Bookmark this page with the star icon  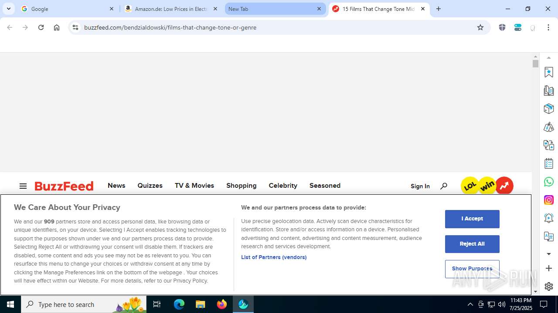(480, 27)
